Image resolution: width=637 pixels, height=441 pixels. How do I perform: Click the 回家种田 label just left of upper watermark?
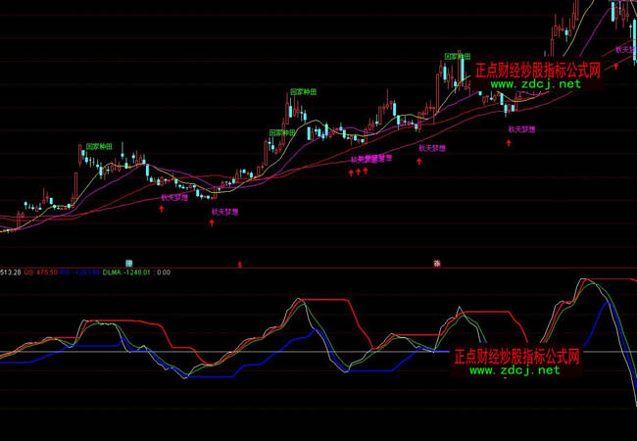tap(457, 57)
